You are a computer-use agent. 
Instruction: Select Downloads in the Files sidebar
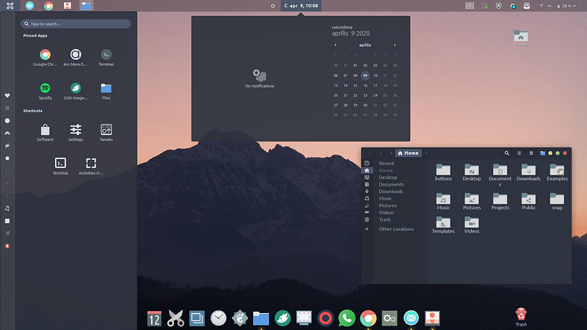[x=390, y=191]
